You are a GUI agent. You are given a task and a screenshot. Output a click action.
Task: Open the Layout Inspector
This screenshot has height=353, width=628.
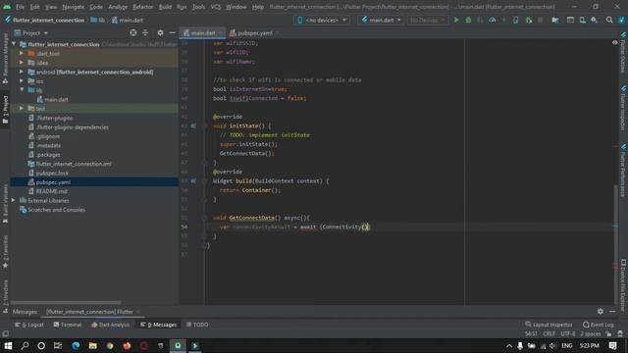coord(549,325)
